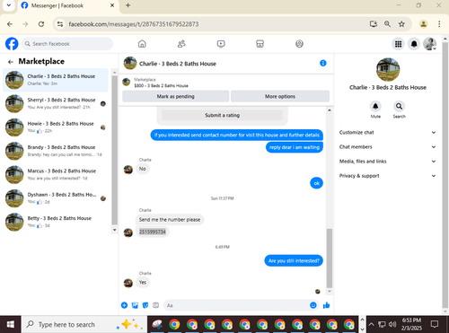Open the $800 Marketplace listing link

[x=161, y=85]
